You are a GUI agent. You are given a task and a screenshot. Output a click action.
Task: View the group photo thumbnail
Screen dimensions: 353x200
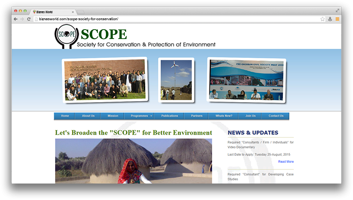click(105, 80)
